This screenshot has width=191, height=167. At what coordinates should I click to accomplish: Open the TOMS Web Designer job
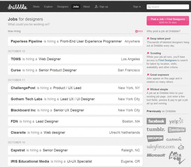[x=75, y=59]
